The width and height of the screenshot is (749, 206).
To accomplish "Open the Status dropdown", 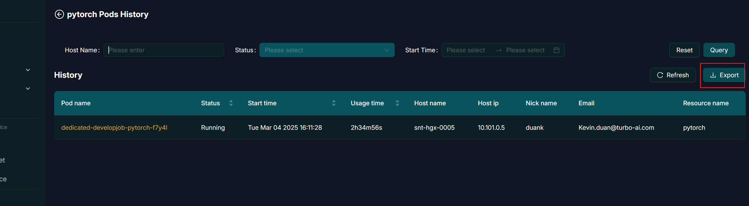I will (327, 50).
